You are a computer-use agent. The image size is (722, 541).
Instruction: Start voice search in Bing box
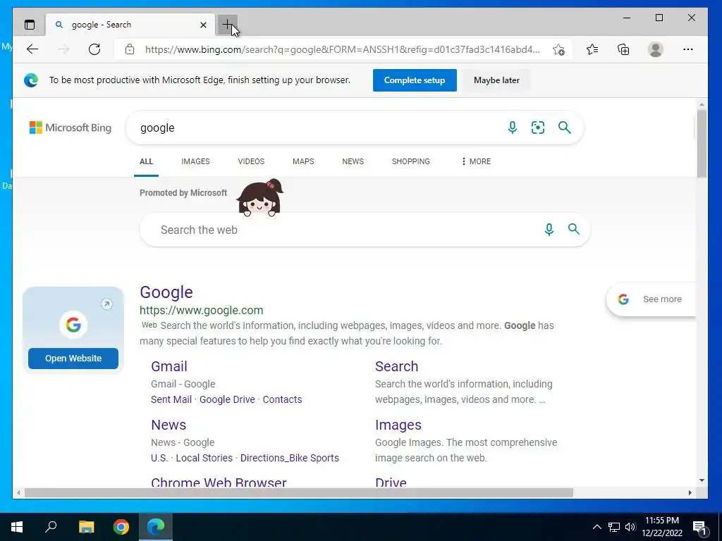point(512,128)
